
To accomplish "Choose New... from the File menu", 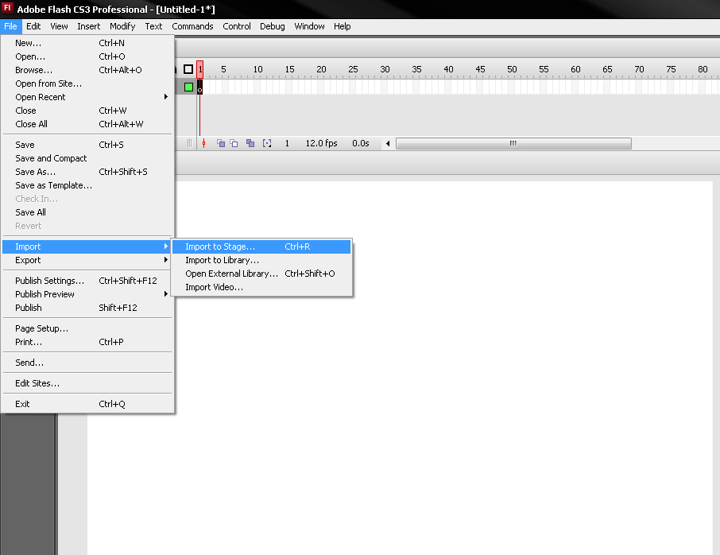I will [87, 43].
